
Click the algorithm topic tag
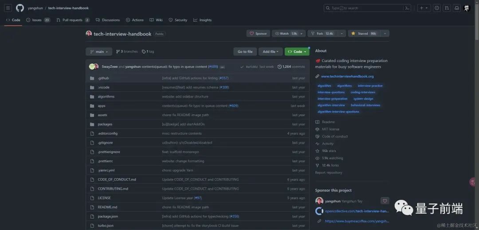tap(324, 86)
